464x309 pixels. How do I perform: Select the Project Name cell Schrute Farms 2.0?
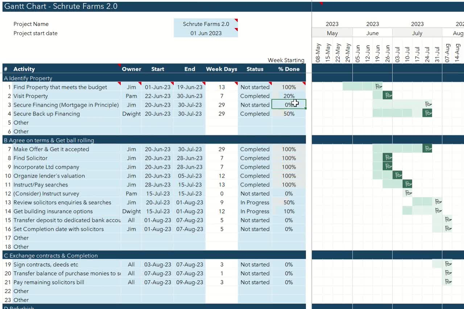coord(206,24)
